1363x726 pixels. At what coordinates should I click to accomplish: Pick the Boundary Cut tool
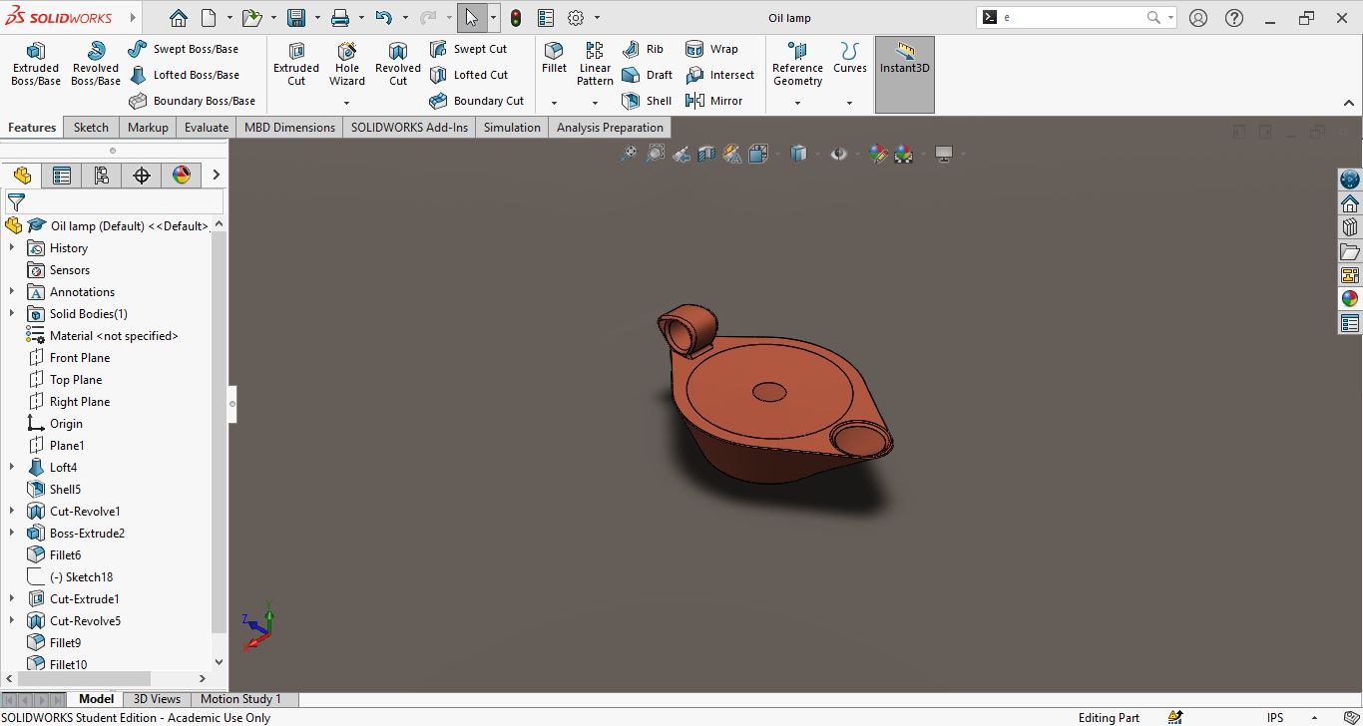tap(477, 101)
